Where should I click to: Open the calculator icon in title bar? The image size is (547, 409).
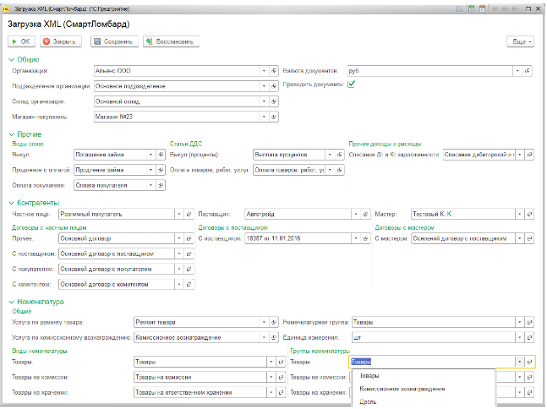tap(471, 9)
